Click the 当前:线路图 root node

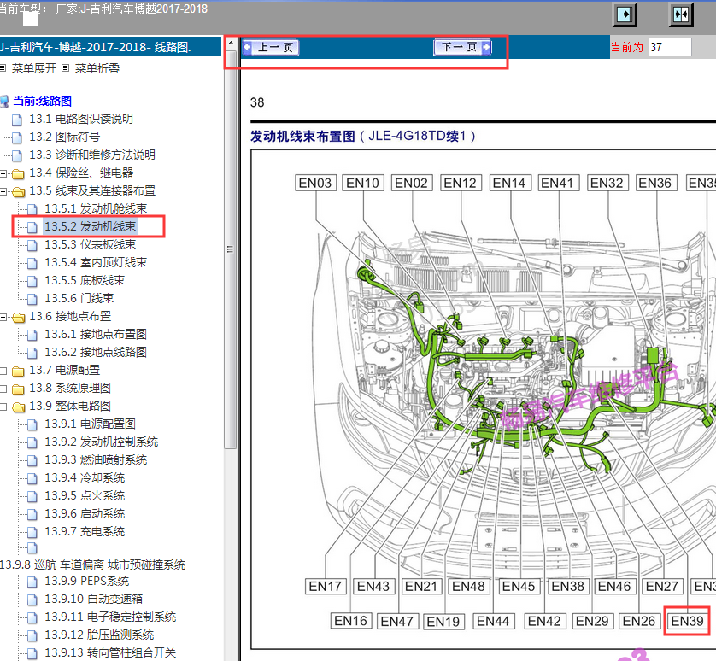pos(42,101)
